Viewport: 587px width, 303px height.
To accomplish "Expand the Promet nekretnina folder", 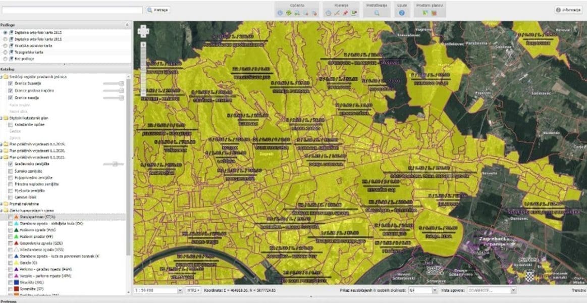I will click(2, 204).
